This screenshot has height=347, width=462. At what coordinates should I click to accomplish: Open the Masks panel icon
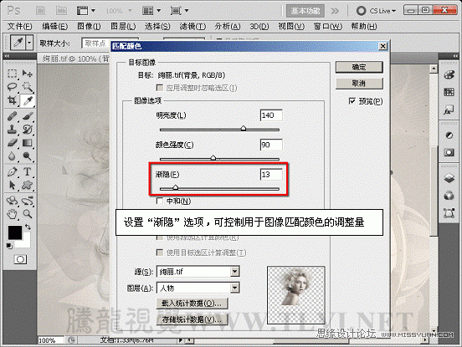pos(449,152)
